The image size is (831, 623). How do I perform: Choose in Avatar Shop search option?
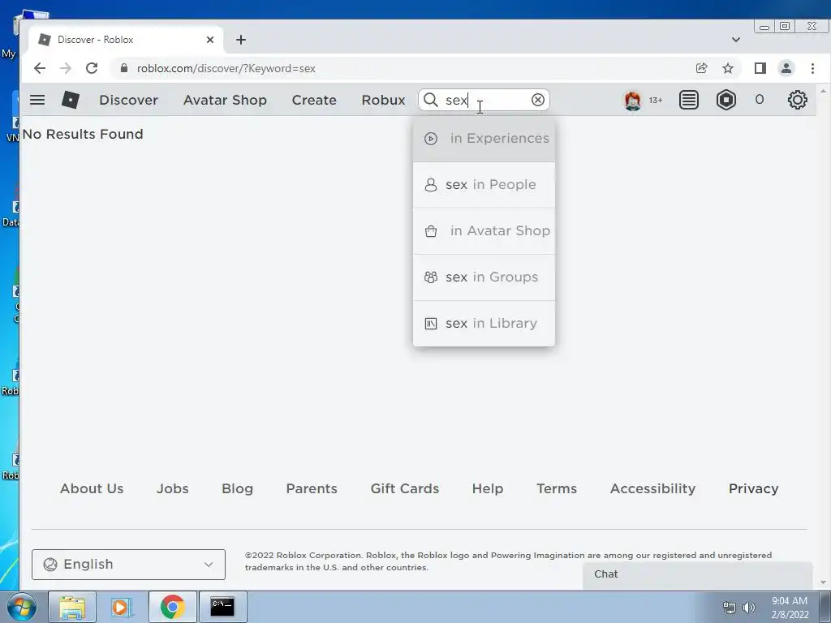click(484, 231)
